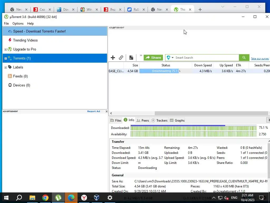Viewport: 270px width, 203px height.
Task: Expand the toolbar overflow chevron
Action: (x=141, y=56)
